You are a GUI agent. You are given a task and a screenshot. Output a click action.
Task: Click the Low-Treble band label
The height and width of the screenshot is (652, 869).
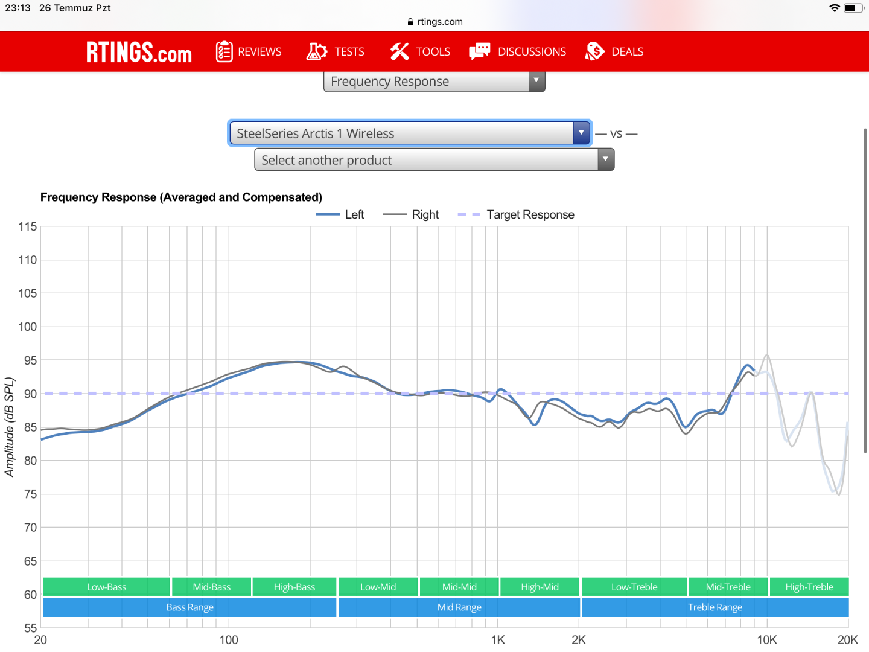pos(634,587)
